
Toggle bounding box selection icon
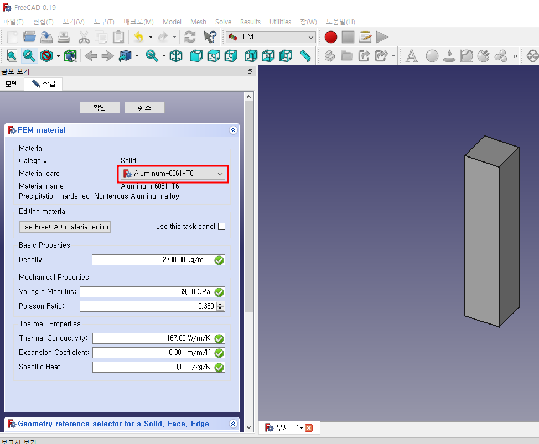tap(70, 56)
